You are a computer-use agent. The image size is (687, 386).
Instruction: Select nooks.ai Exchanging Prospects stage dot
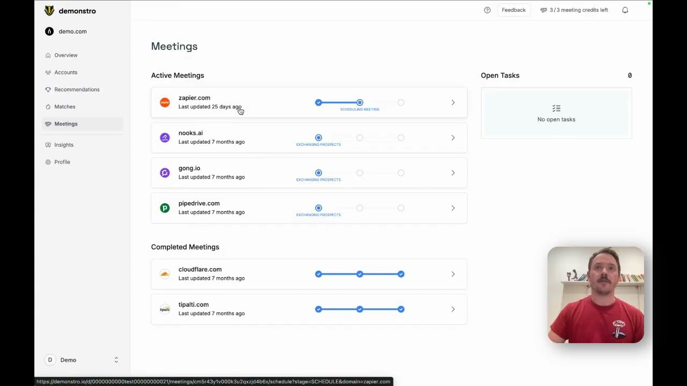(318, 138)
